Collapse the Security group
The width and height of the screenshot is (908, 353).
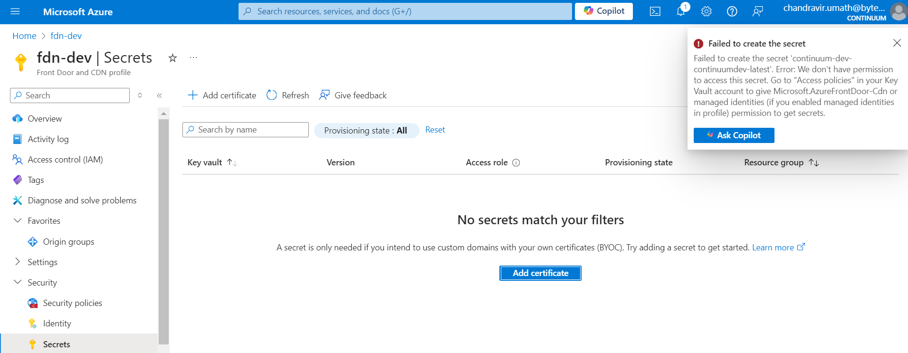click(18, 282)
